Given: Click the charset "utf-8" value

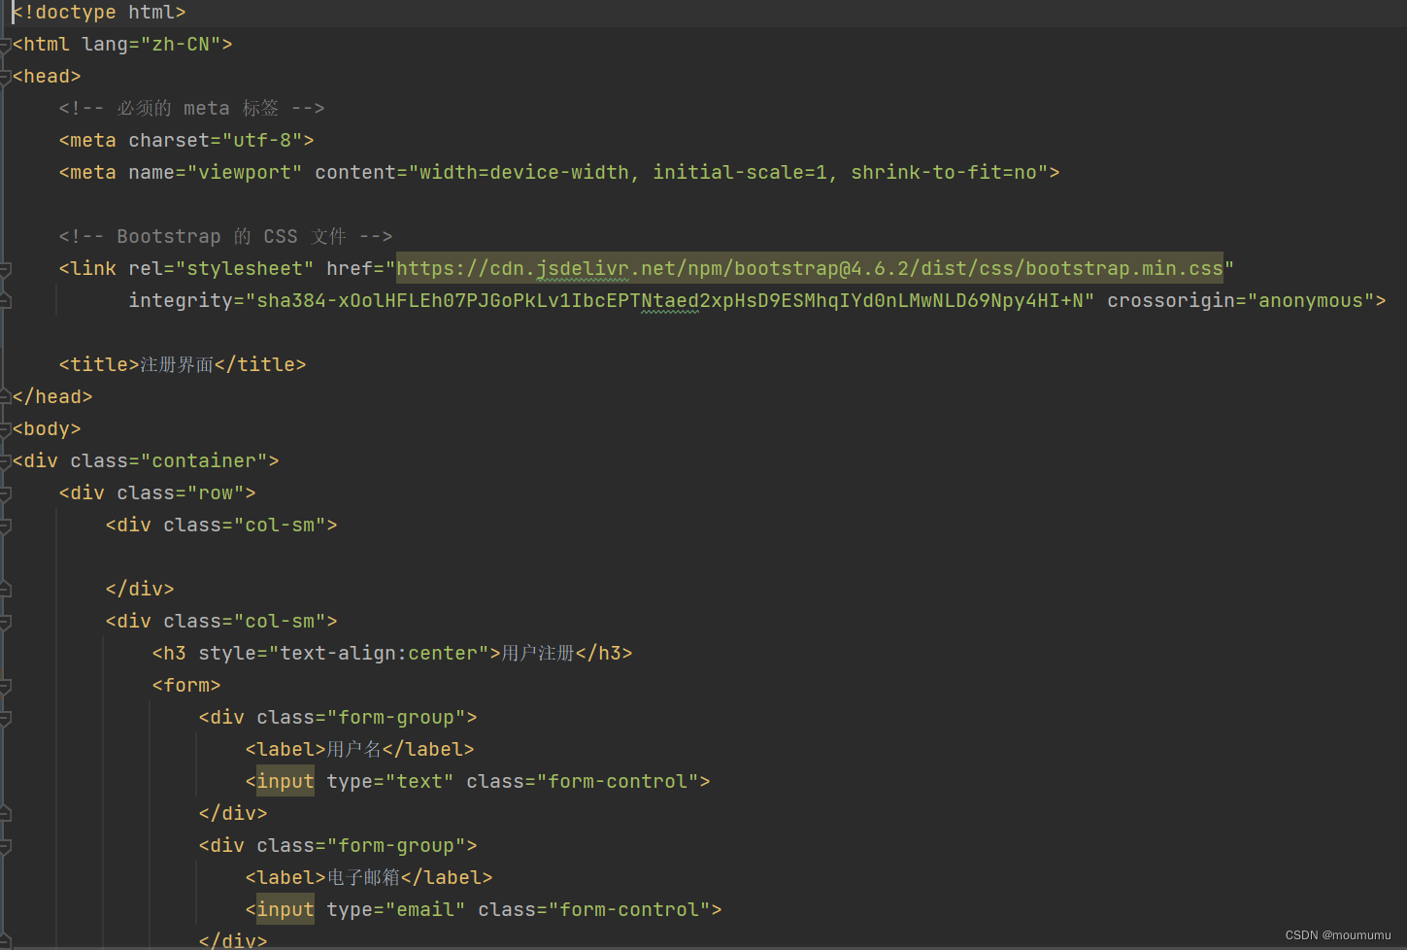Looking at the screenshot, I should click(262, 141).
